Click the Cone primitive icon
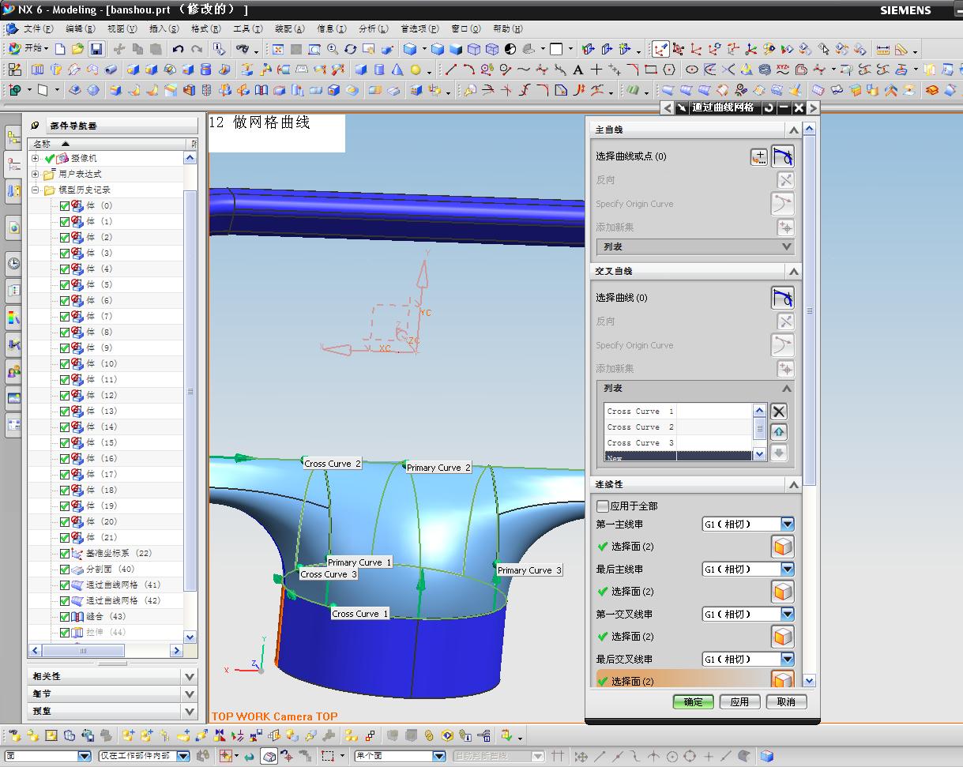This screenshot has height=767, width=963. pyautogui.click(x=397, y=70)
